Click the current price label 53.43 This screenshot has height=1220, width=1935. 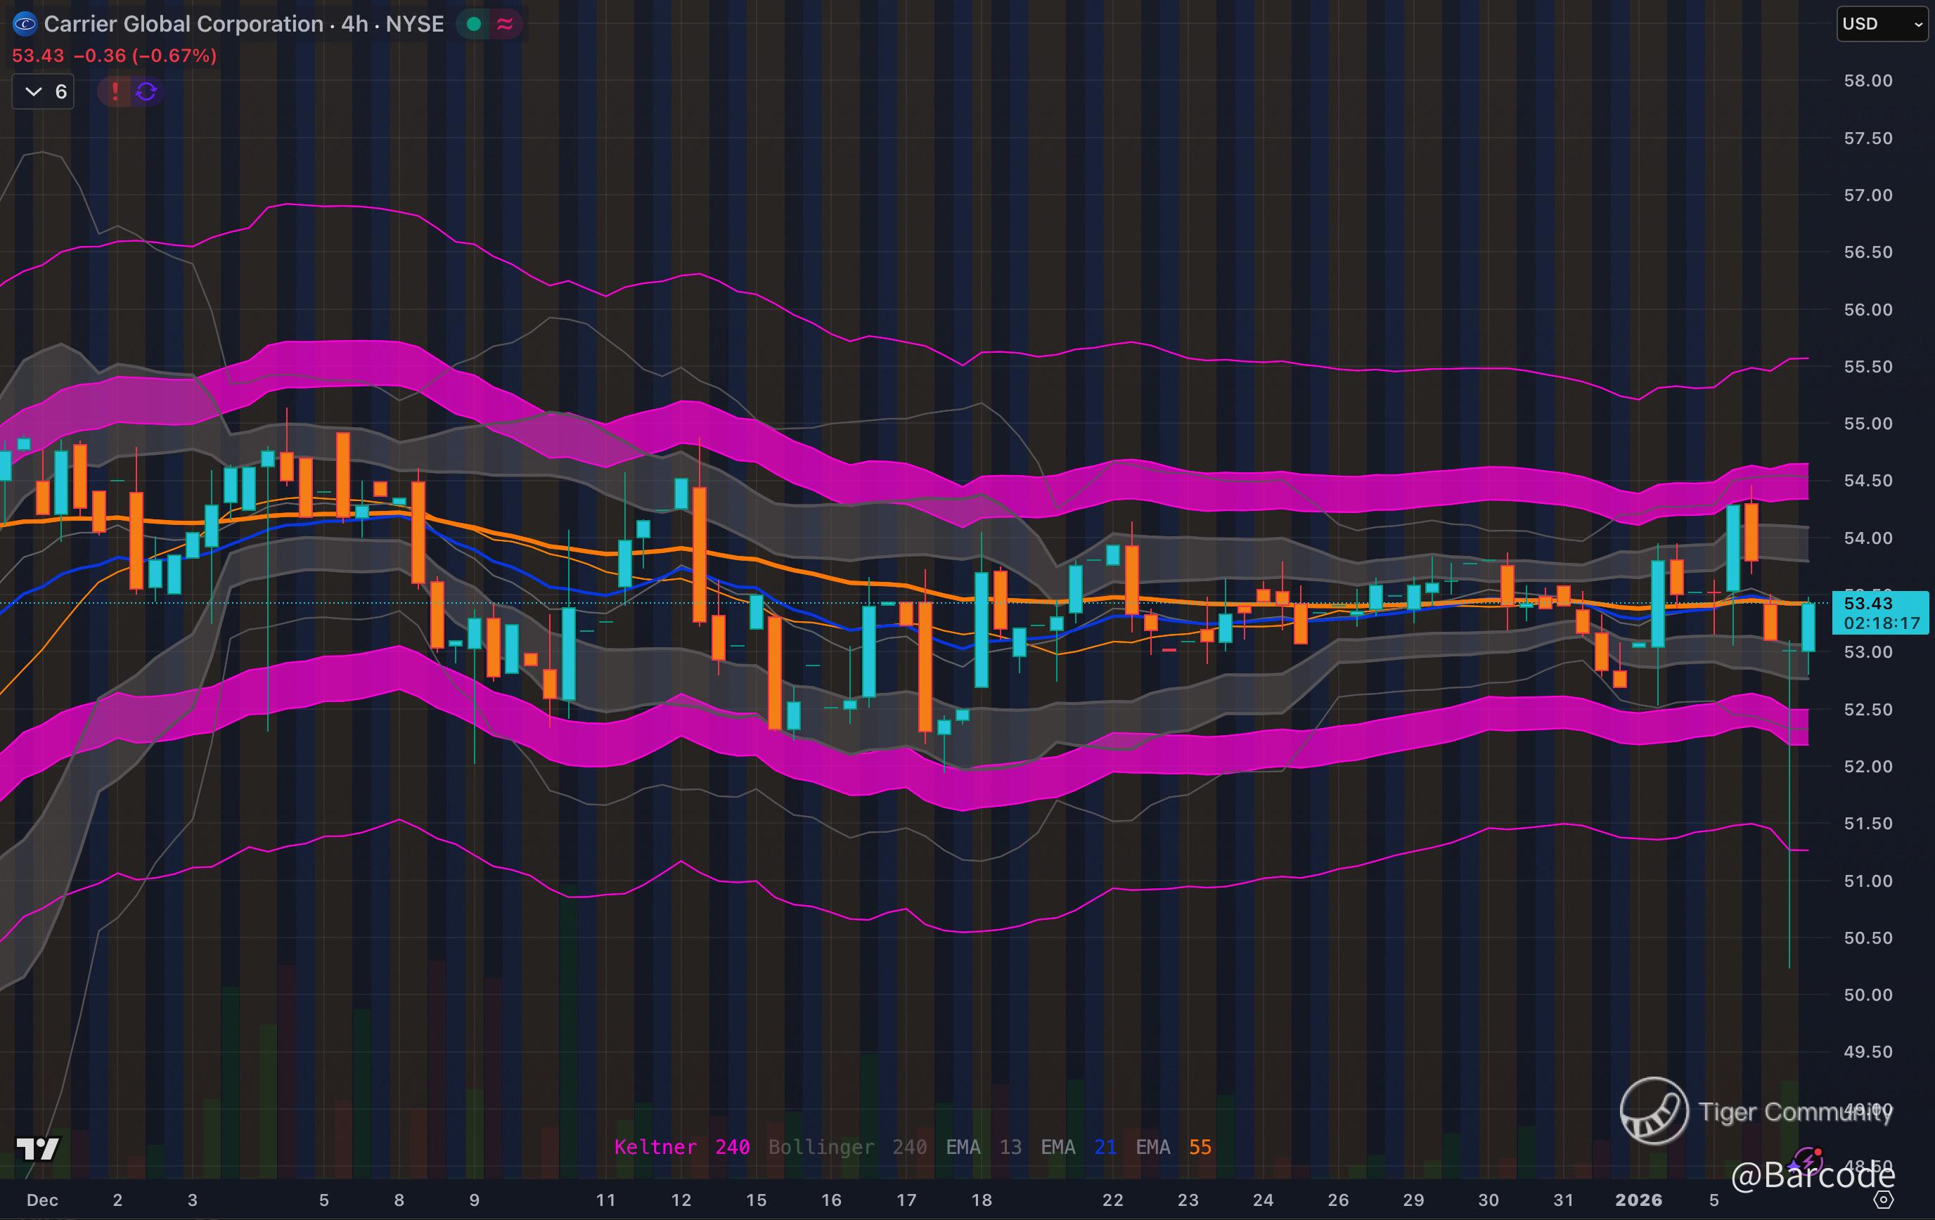pos(1868,603)
